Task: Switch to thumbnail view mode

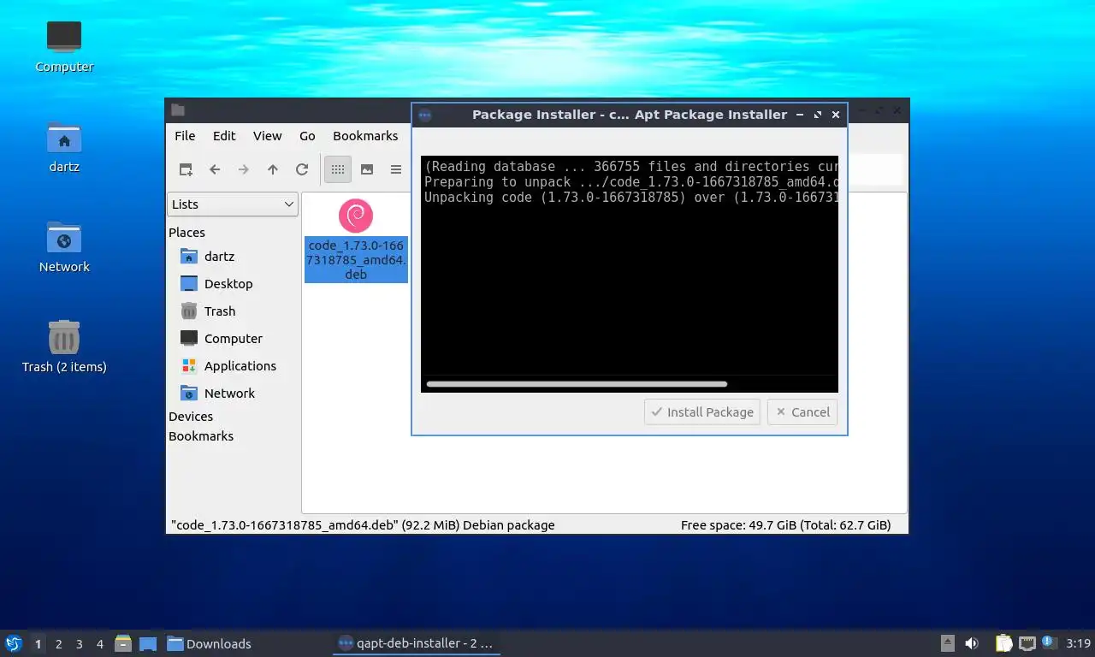Action: point(367,169)
